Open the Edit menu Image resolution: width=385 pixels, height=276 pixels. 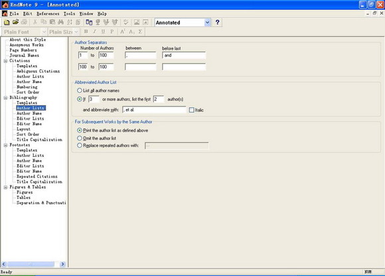pyautogui.click(x=28, y=13)
